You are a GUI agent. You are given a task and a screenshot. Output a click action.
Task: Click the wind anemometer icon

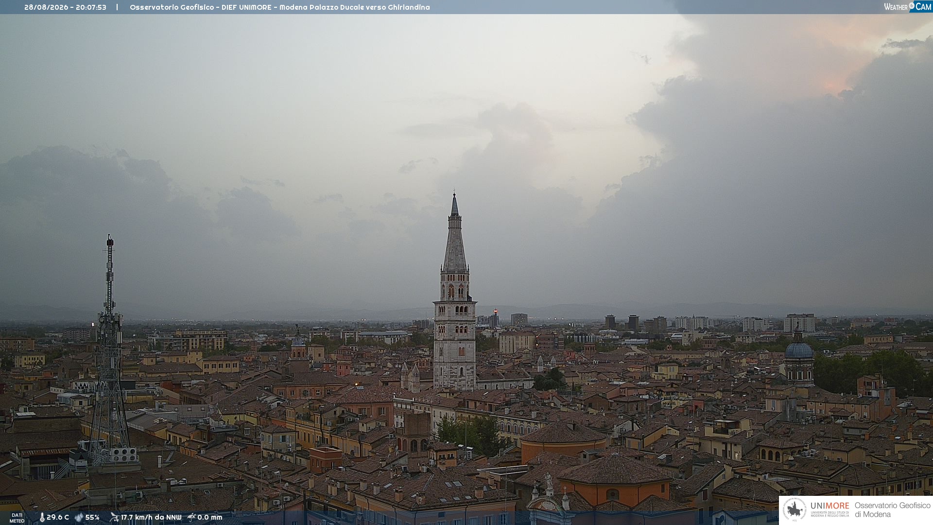click(x=114, y=517)
